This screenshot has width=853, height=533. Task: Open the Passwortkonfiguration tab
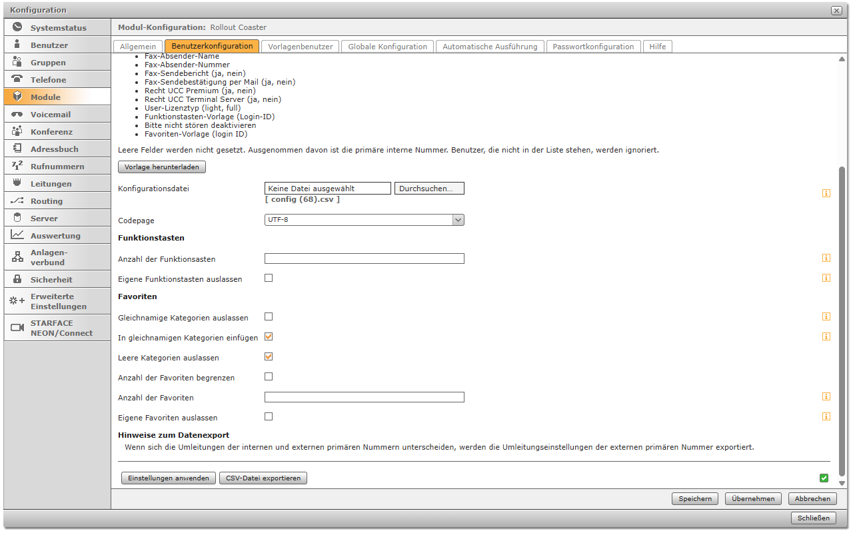[593, 47]
